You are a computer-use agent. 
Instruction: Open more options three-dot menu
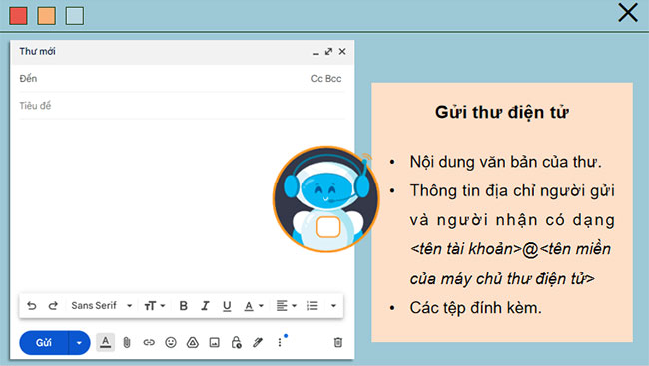click(x=280, y=342)
